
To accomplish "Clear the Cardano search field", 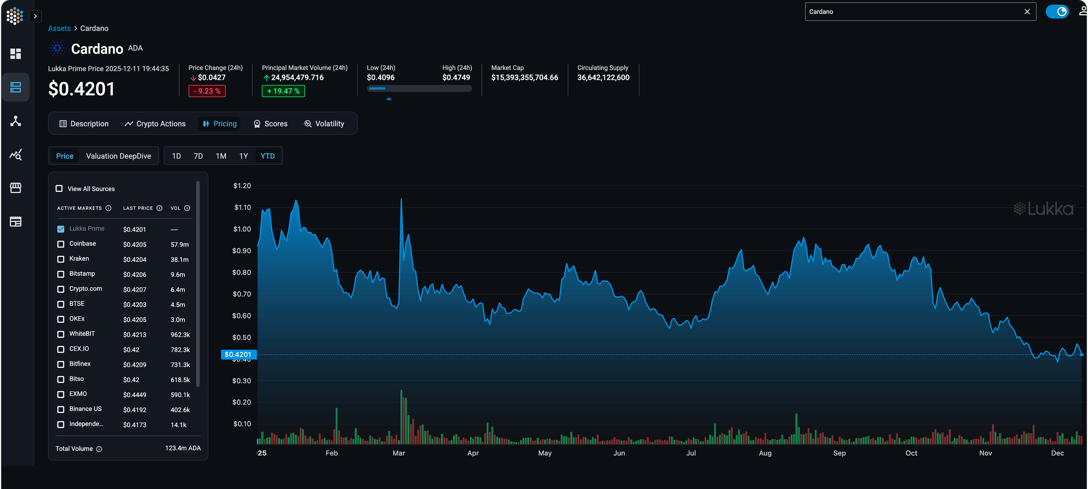I will pos(1027,11).
